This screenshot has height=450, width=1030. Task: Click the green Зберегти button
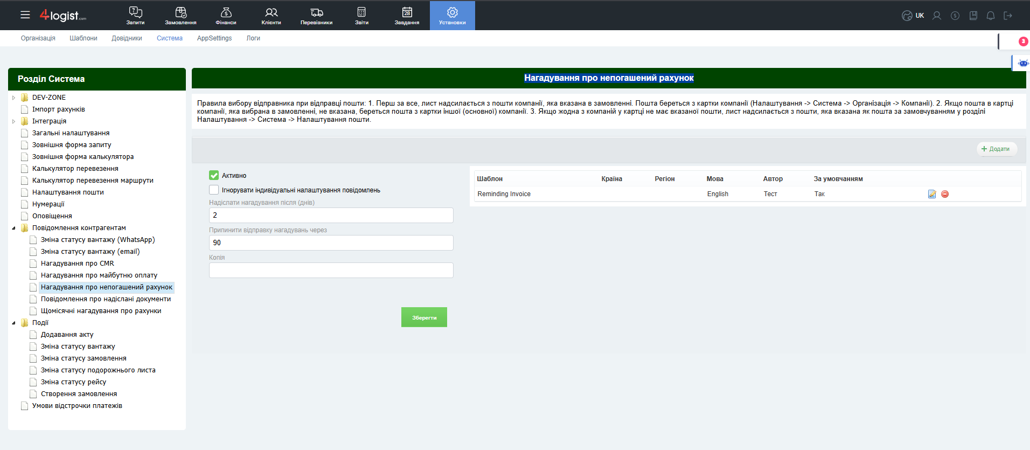coord(424,317)
